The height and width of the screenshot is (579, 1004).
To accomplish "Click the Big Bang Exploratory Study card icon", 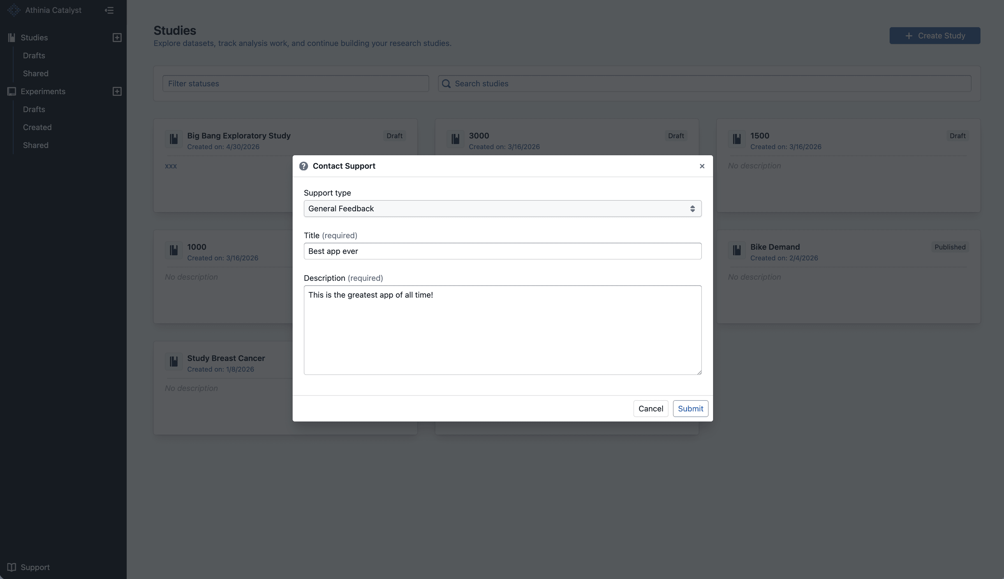I will click(x=174, y=139).
